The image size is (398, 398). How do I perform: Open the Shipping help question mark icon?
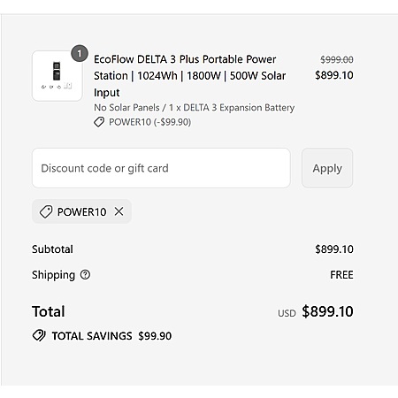85,275
